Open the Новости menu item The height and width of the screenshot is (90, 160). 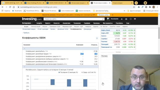(x=56, y=23)
